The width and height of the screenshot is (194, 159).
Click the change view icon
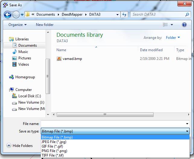[x=165, y=25]
